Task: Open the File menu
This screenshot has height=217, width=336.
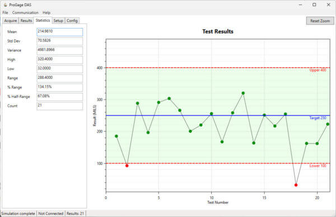Action: (x=5, y=13)
